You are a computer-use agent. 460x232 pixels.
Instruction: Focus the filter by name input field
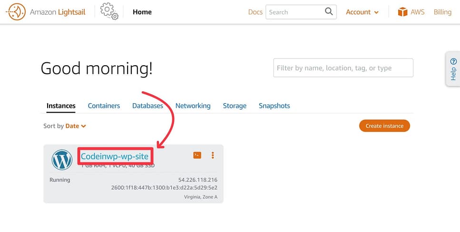(343, 68)
